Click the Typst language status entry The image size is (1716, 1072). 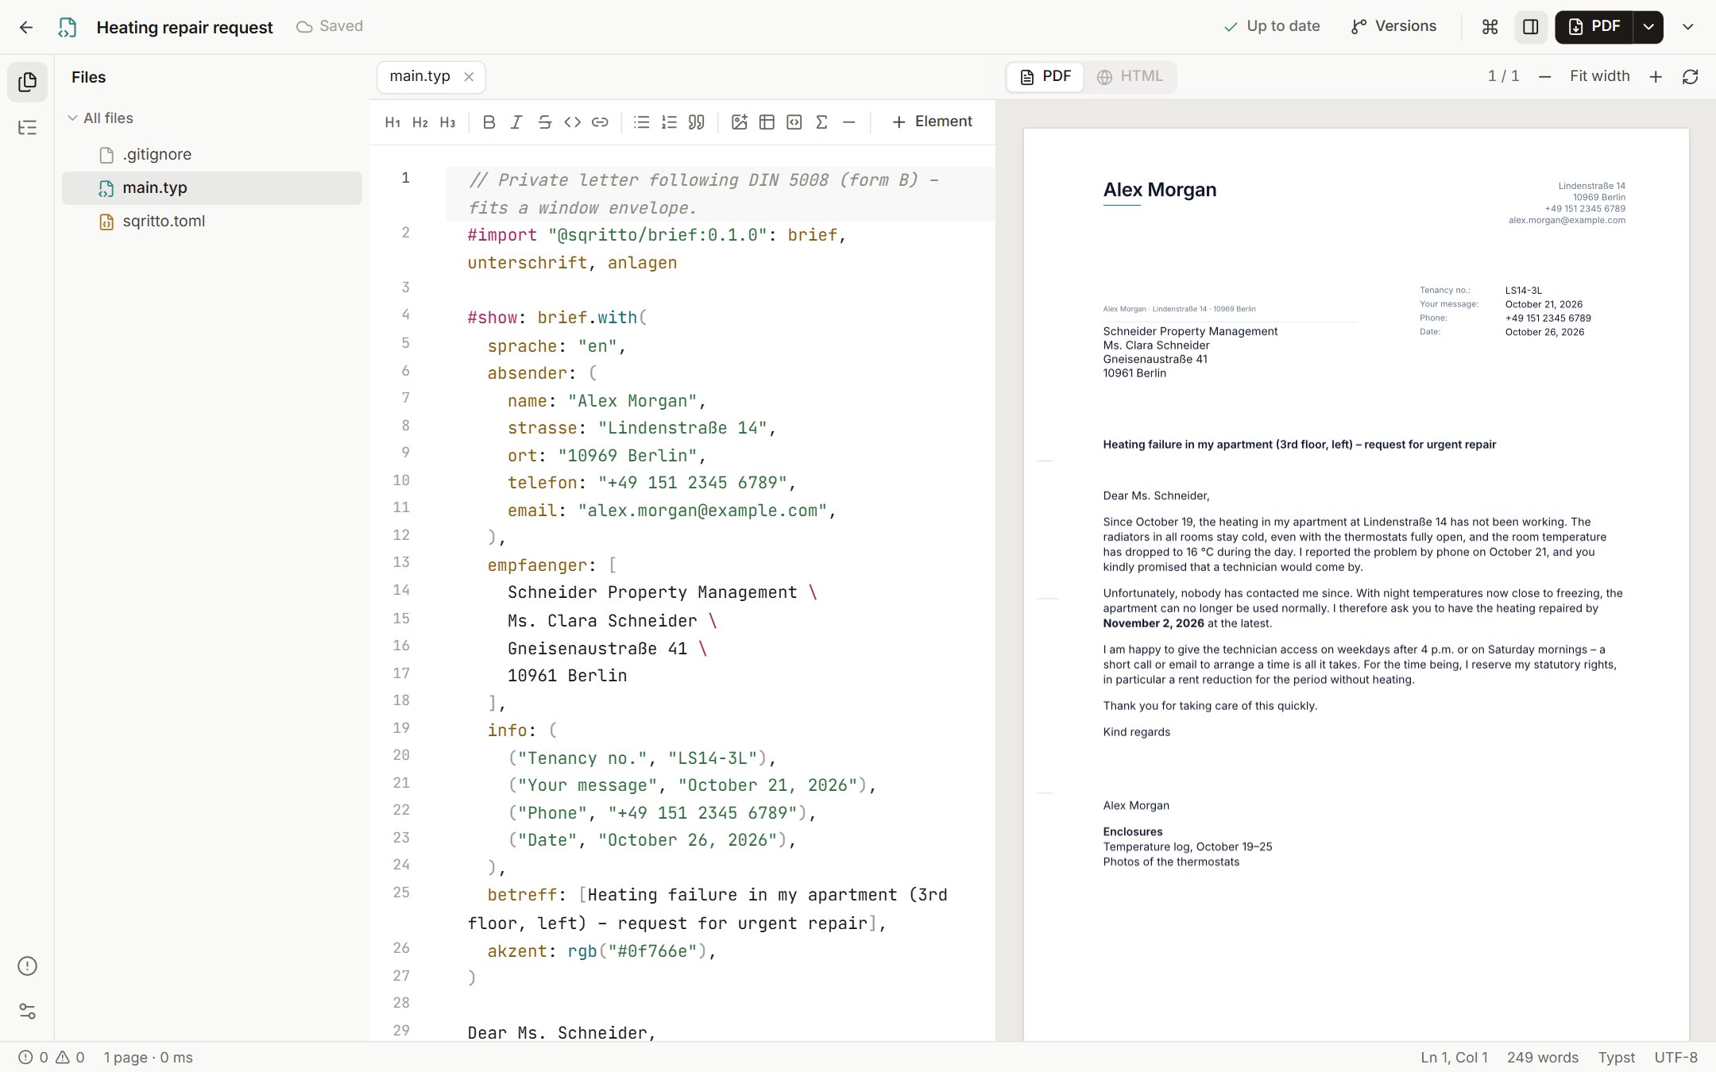1616,1058
